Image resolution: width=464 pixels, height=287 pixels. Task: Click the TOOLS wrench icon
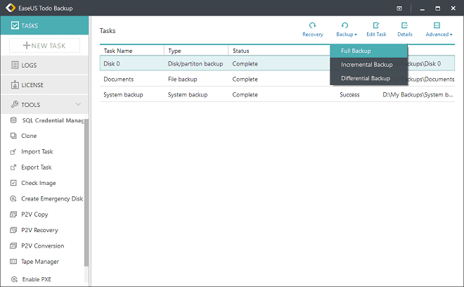tap(15, 104)
